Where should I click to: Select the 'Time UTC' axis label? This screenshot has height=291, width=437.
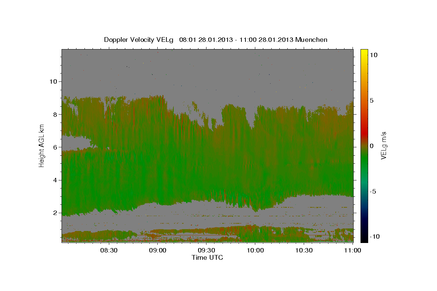207,258
